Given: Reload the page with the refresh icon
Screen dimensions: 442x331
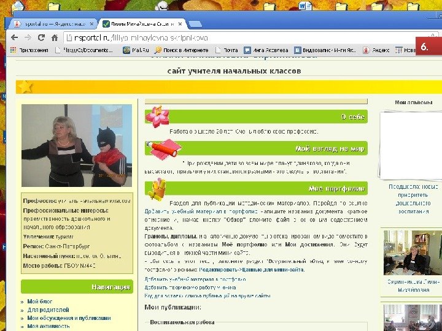Looking at the screenshot, I should click(41, 37).
